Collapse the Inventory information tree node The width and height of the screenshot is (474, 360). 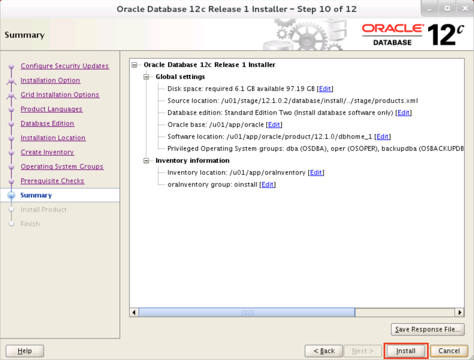[x=146, y=161]
